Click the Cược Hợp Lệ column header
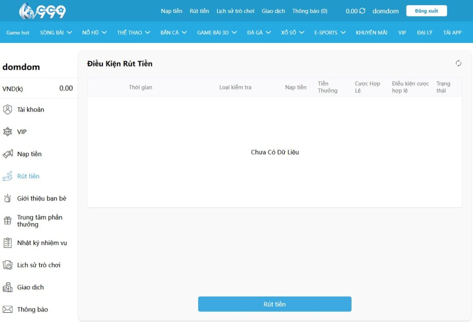The image size is (473, 322). tap(367, 87)
